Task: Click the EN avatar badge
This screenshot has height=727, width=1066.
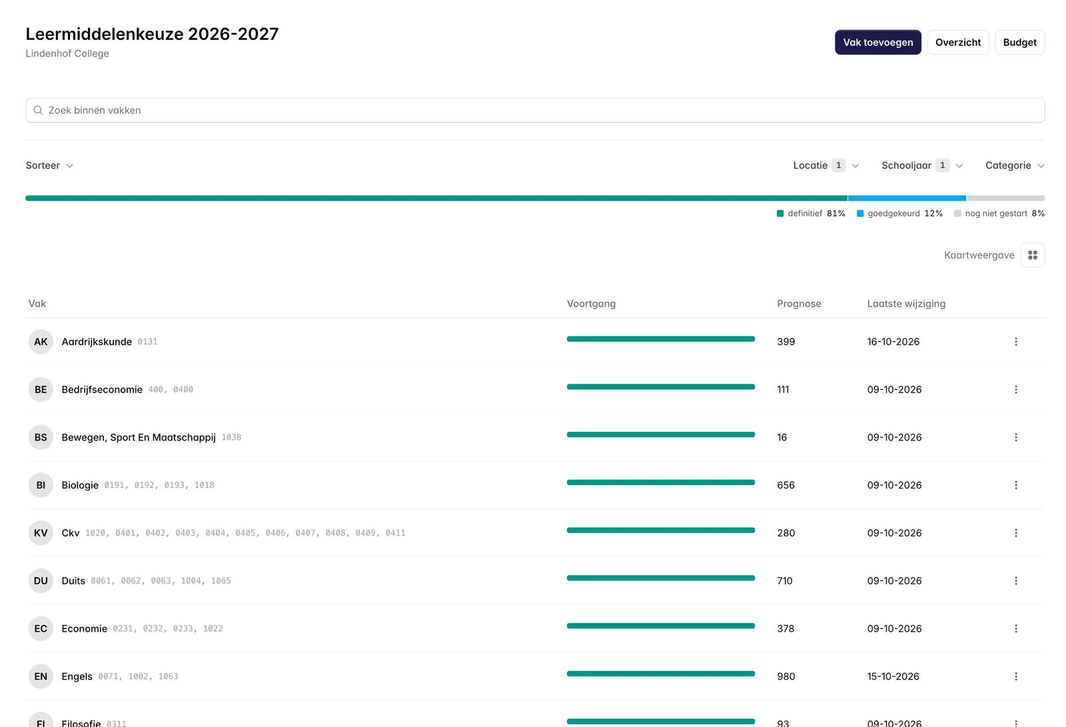Action: pos(41,676)
